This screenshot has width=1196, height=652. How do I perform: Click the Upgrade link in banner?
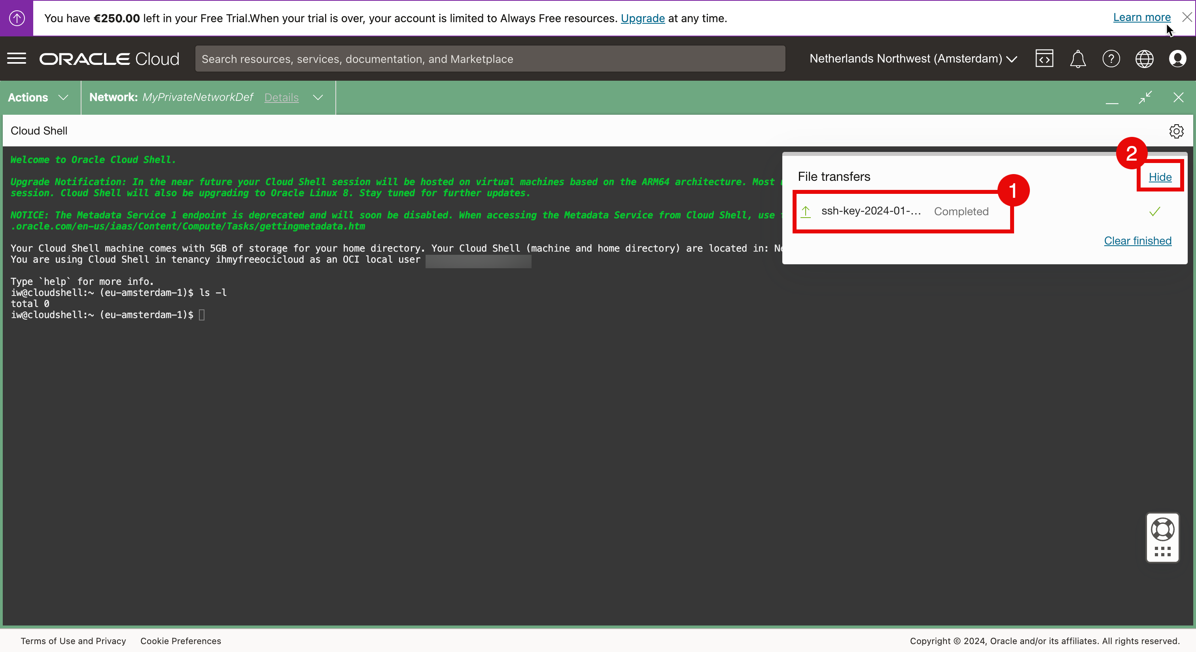643,18
